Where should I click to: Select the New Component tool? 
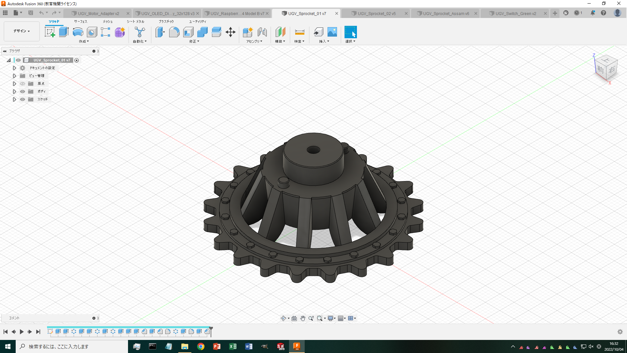(x=248, y=32)
